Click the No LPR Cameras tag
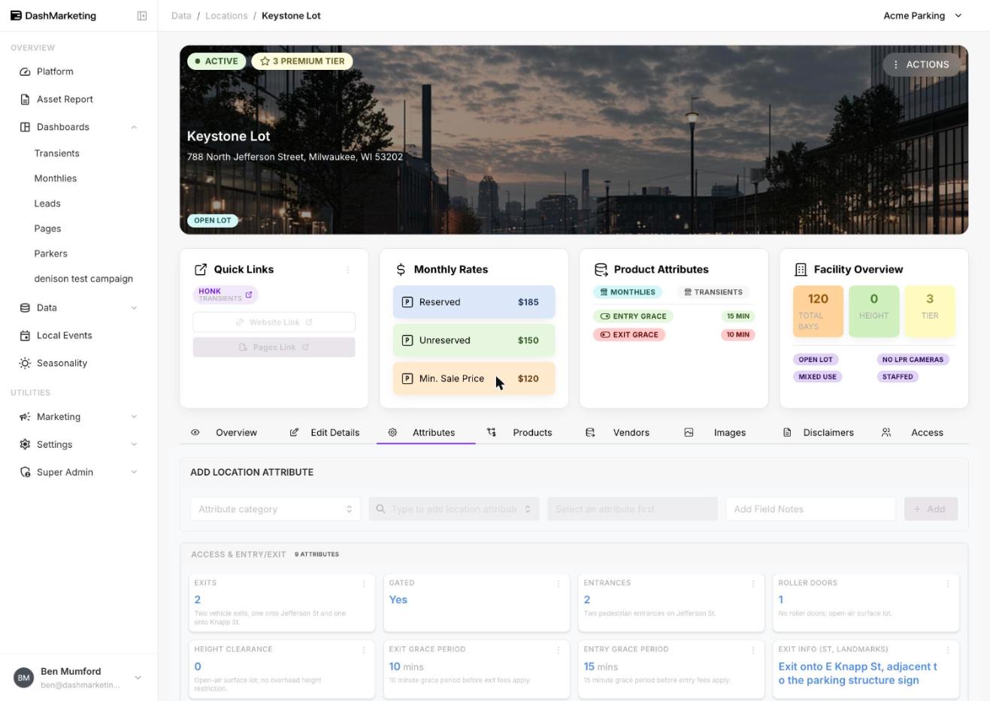This screenshot has height=701, width=990. [913, 360]
